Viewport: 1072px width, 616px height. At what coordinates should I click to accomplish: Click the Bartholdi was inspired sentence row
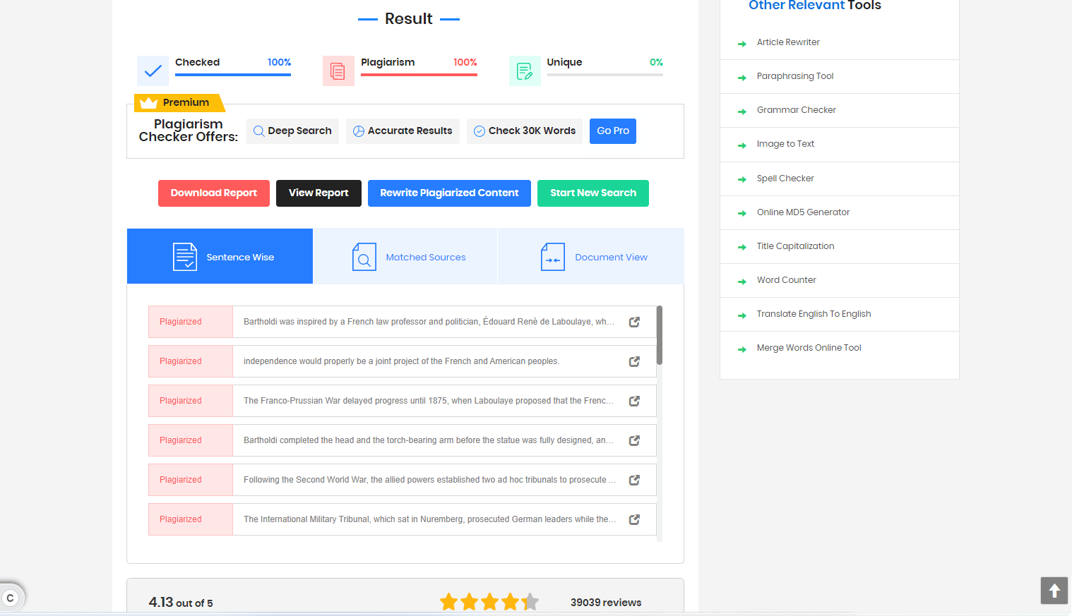click(x=402, y=322)
